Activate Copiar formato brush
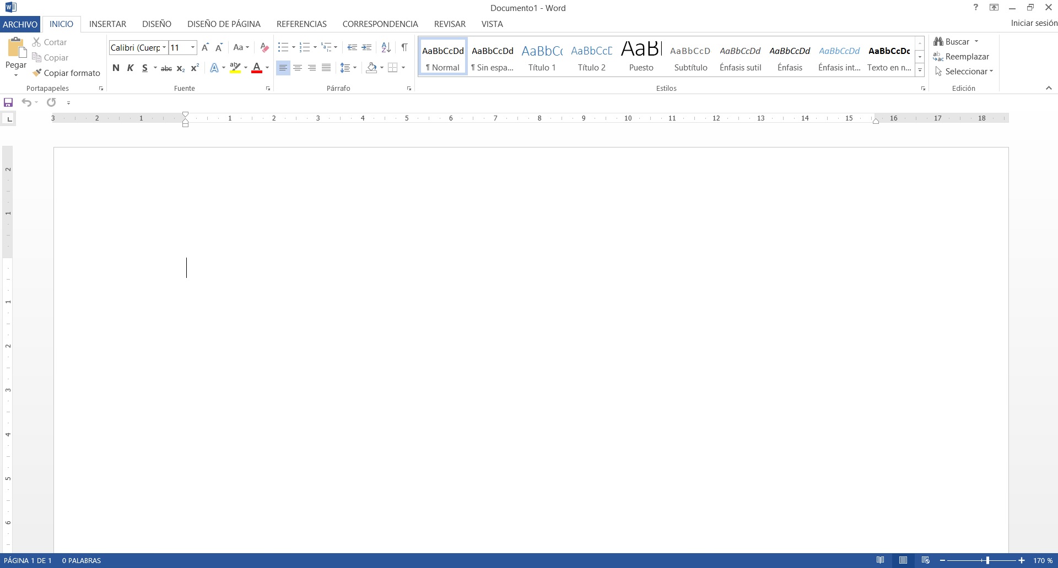The height and width of the screenshot is (568, 1058). point(66,73)
